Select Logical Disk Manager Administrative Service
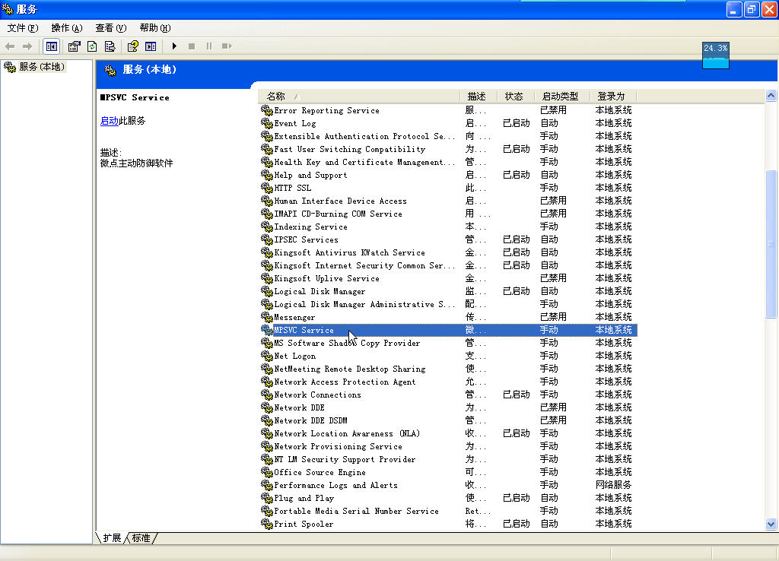The height and width of the screenshot is (561, 779). pos(447,304)
